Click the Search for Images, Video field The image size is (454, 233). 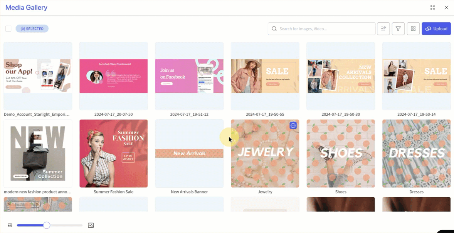coord(321,28)
